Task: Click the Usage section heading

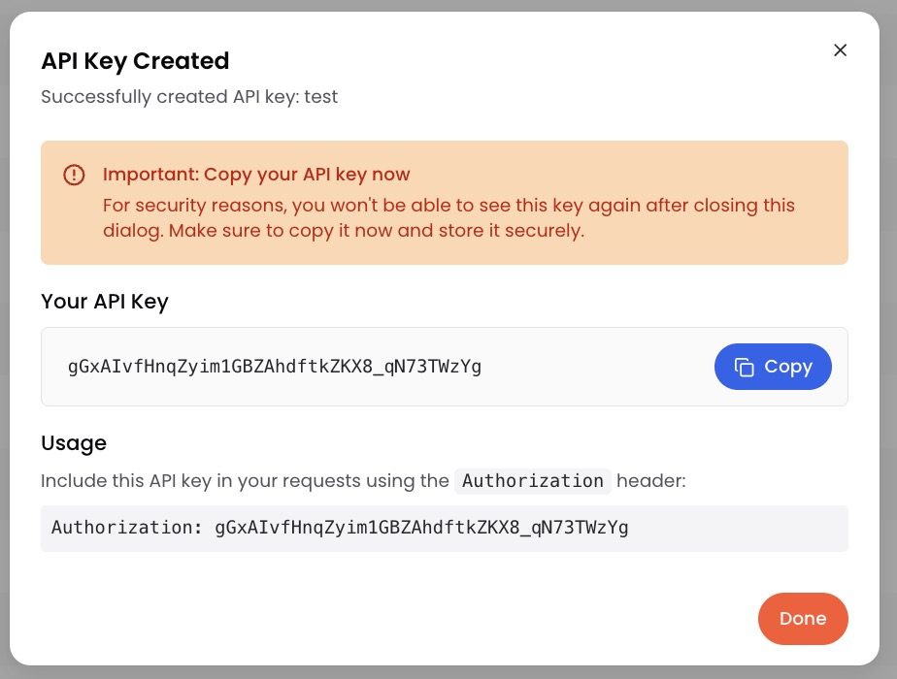Action: click(74, 443)
